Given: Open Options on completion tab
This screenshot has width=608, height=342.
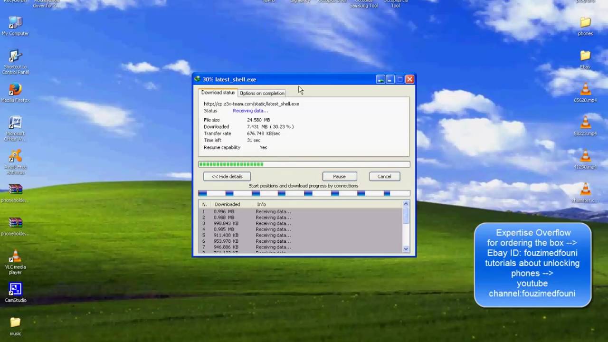Looking at the screenshot, I should (262, 93).
